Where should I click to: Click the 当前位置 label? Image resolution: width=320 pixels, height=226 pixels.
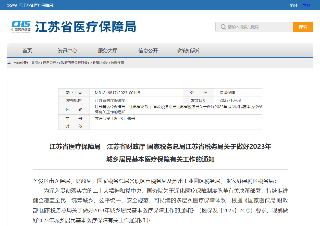click(x=21, y=63)
